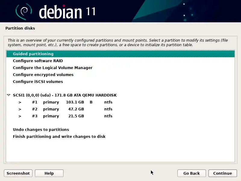The image size is (241, 181).
Task: Click ntfs filesystem of 47.2 GB partition
Action: click(108, 109)
